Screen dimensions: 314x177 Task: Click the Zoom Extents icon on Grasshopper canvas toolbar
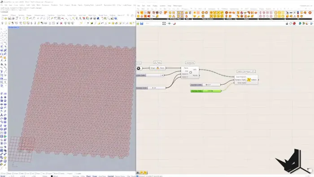[164, 23]
